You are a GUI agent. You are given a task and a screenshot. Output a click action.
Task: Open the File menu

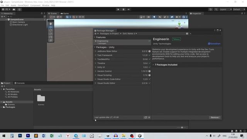point(2,5)
